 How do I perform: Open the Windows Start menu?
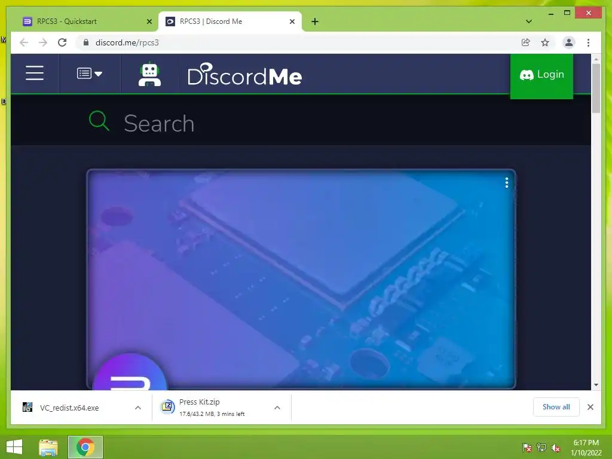point(14,447)
